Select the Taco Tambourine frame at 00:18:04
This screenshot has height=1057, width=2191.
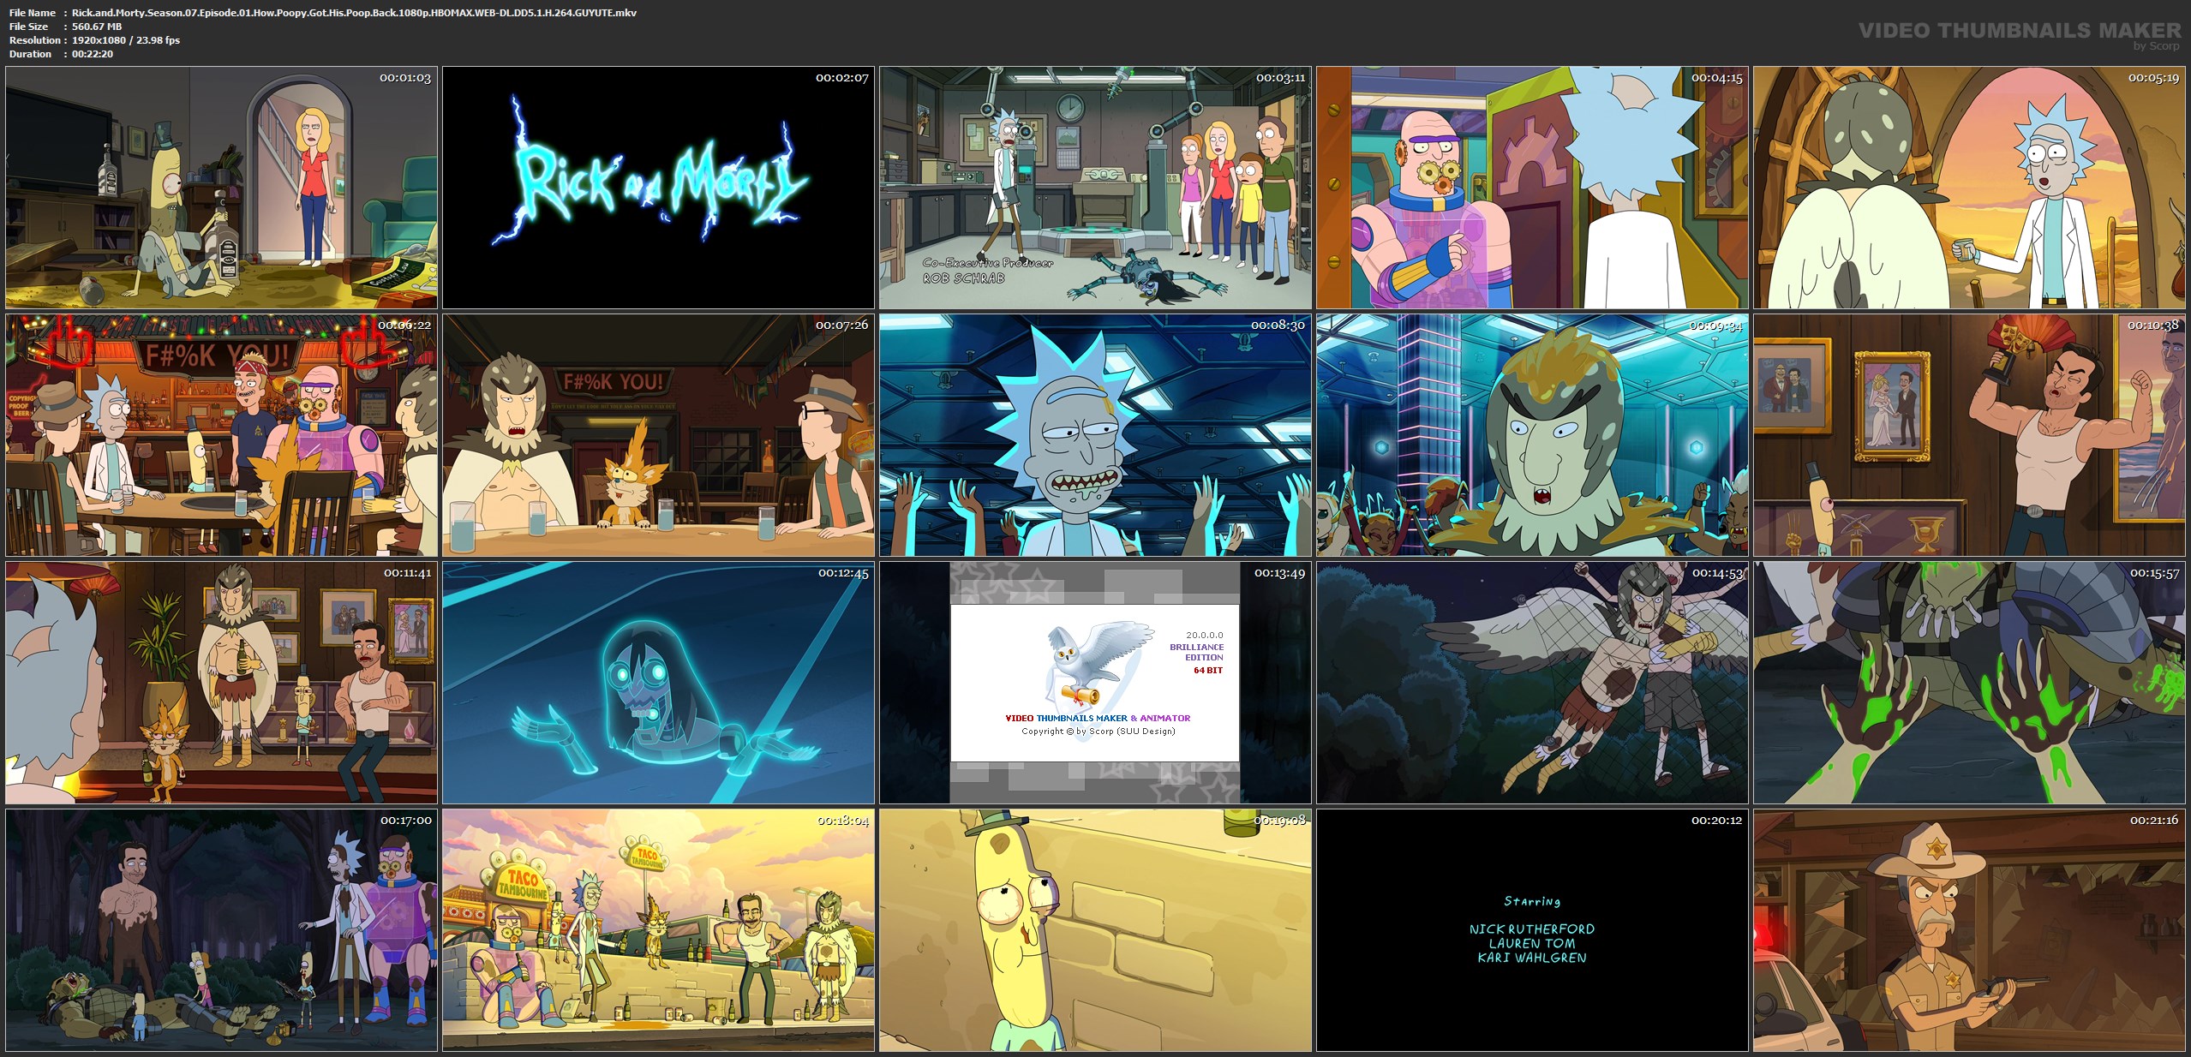[x=658, y=930]
